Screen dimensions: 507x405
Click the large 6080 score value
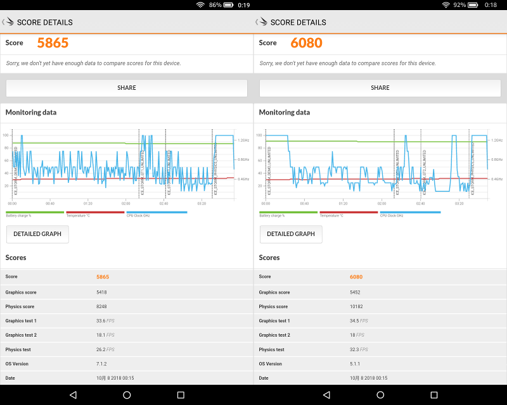tap(306, 43)
